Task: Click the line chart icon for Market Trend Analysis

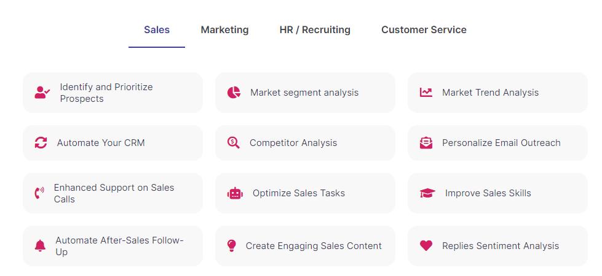Action: pos(426,93)
